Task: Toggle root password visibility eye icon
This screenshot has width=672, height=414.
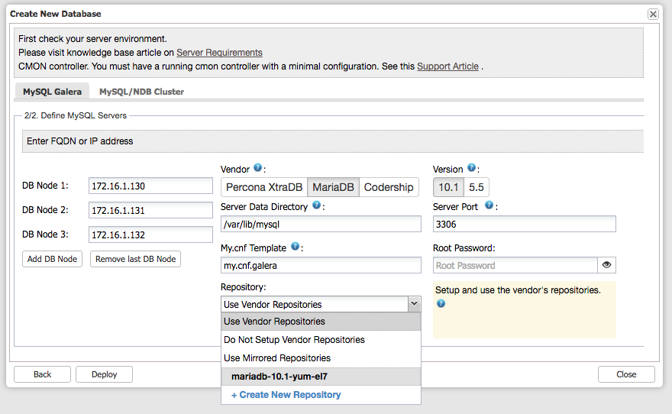Action: (606, 265)
